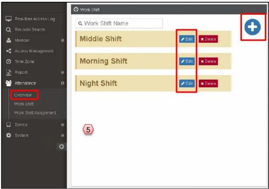Image resolution: width=269 pixels, height=189 pixels.
Task: Open Time Zone menu item
Action: (25, 61)
